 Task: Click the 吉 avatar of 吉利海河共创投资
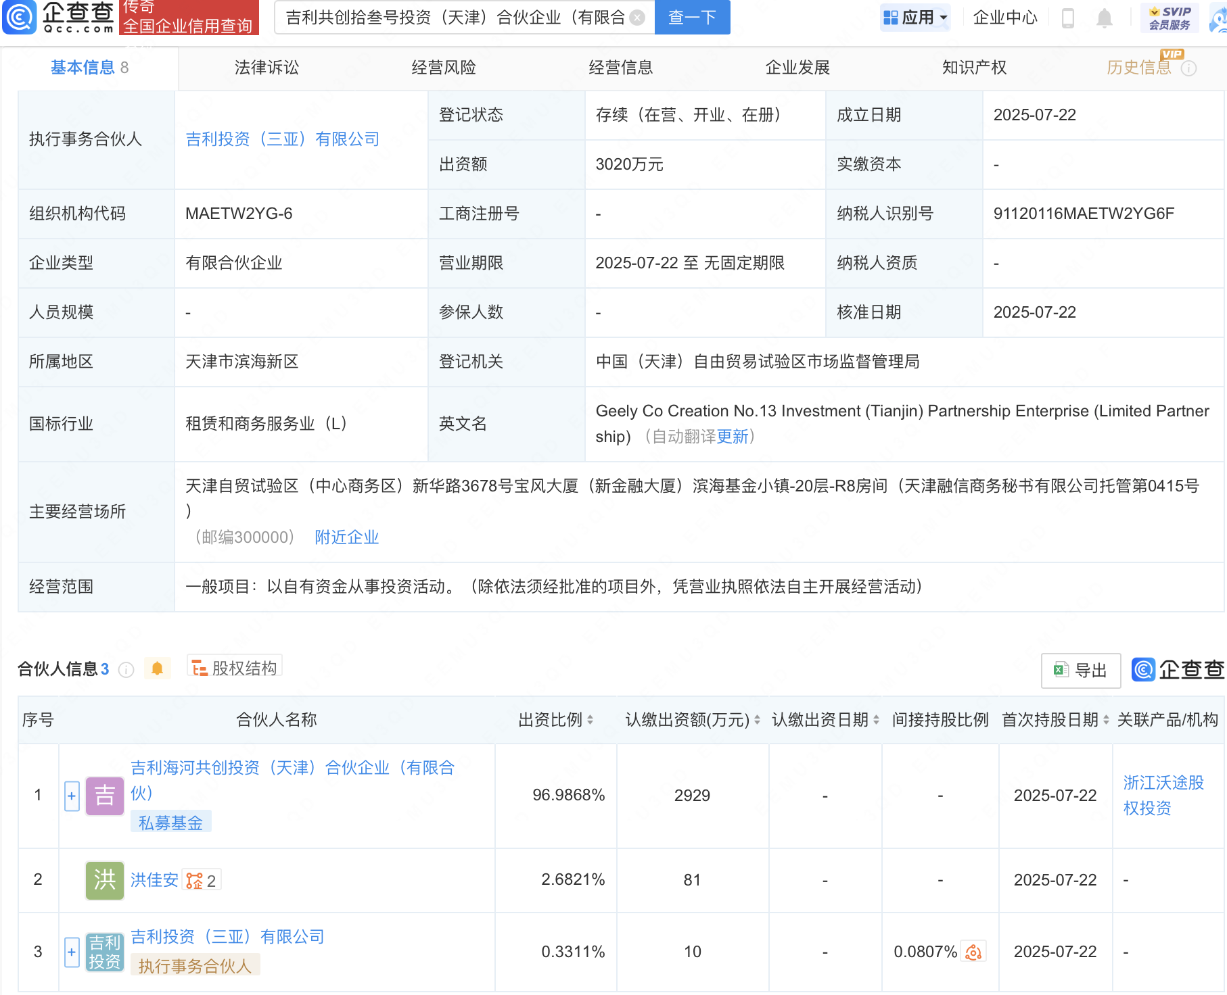tap(105, 796)
